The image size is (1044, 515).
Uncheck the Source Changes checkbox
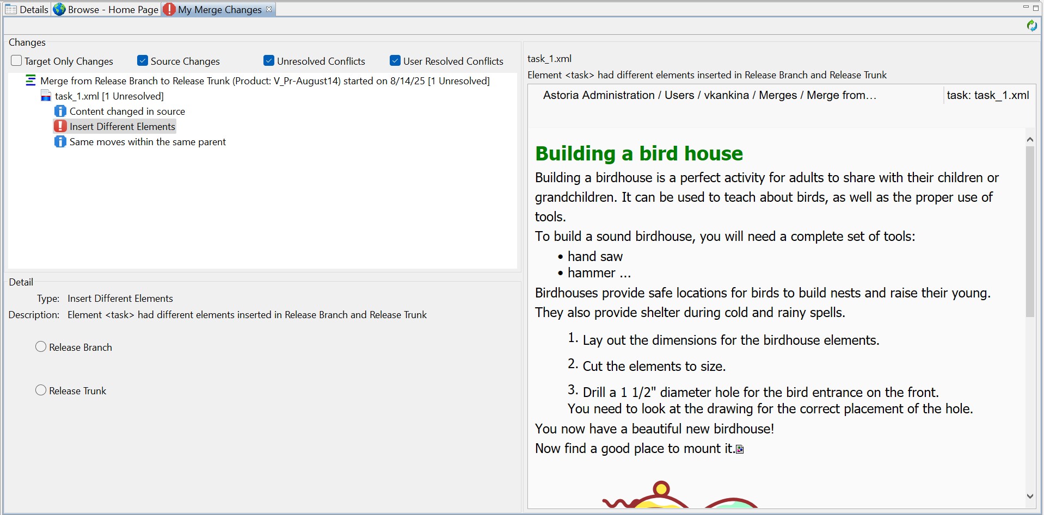[143, 61]
